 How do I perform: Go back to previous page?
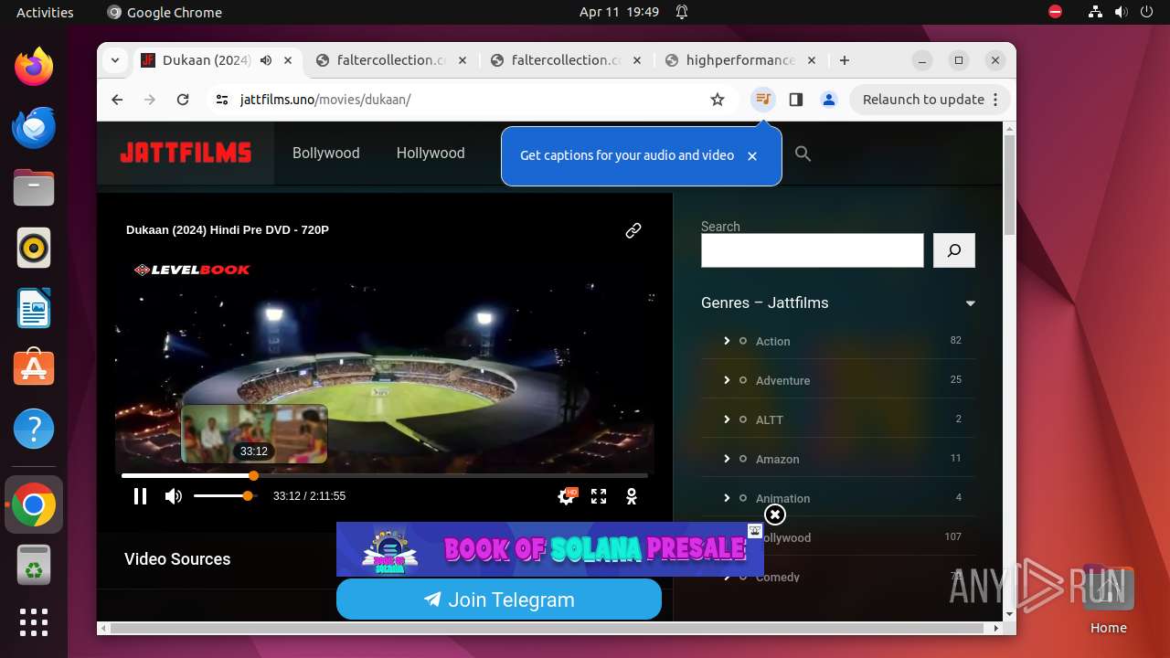(x=117, y=100)
